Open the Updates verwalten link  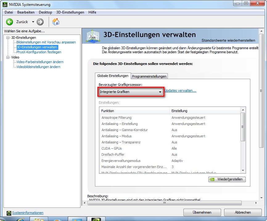click(180, 90)
